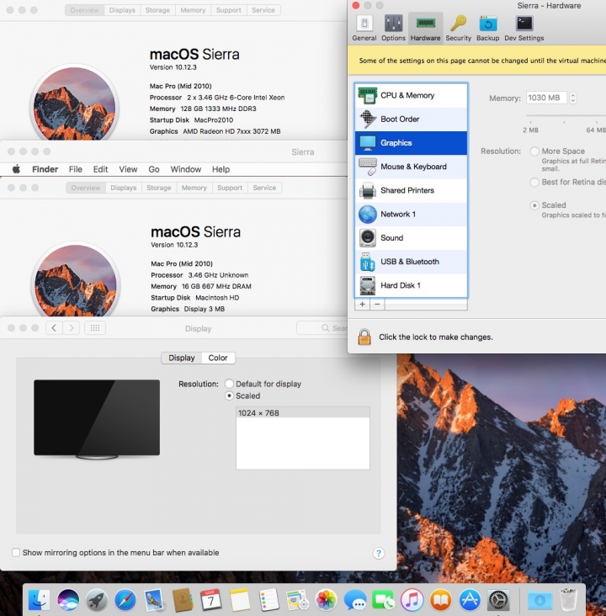Open the Options settings icon
This screenshot has width=606, height=616.
coord(393,28)
